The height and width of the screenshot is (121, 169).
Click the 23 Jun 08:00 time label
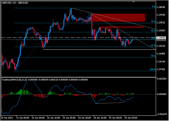(69, 118)
